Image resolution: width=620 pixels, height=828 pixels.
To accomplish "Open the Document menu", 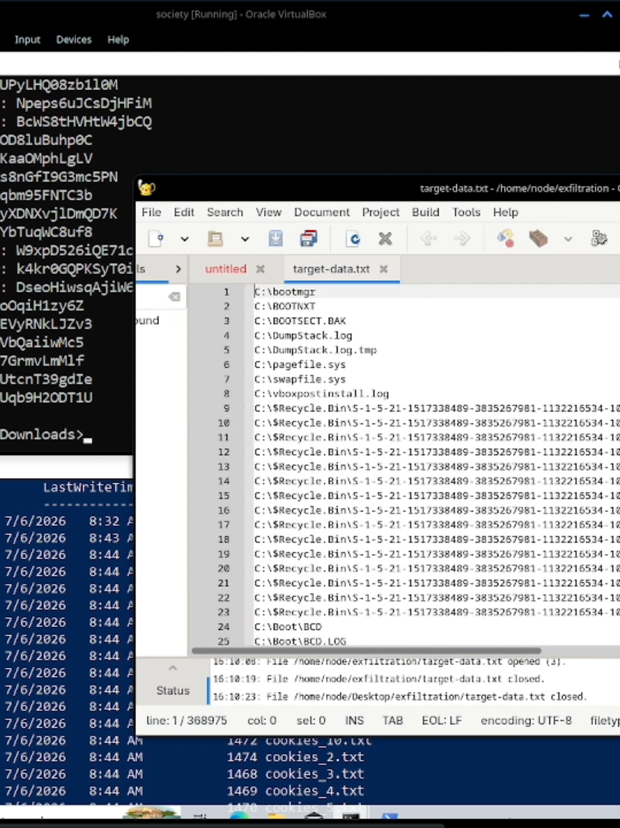I will [x=321, y=212].
